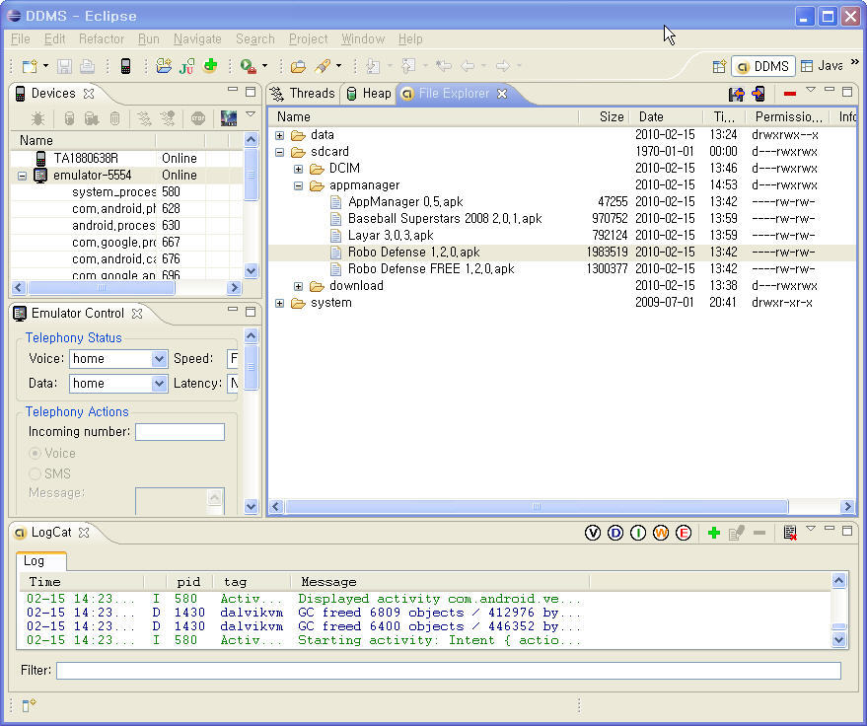The height and width of the screenshot is (726, 867).
Task: Click the Debug process bug icon in Devices
Action: click(x=37, y=117)
